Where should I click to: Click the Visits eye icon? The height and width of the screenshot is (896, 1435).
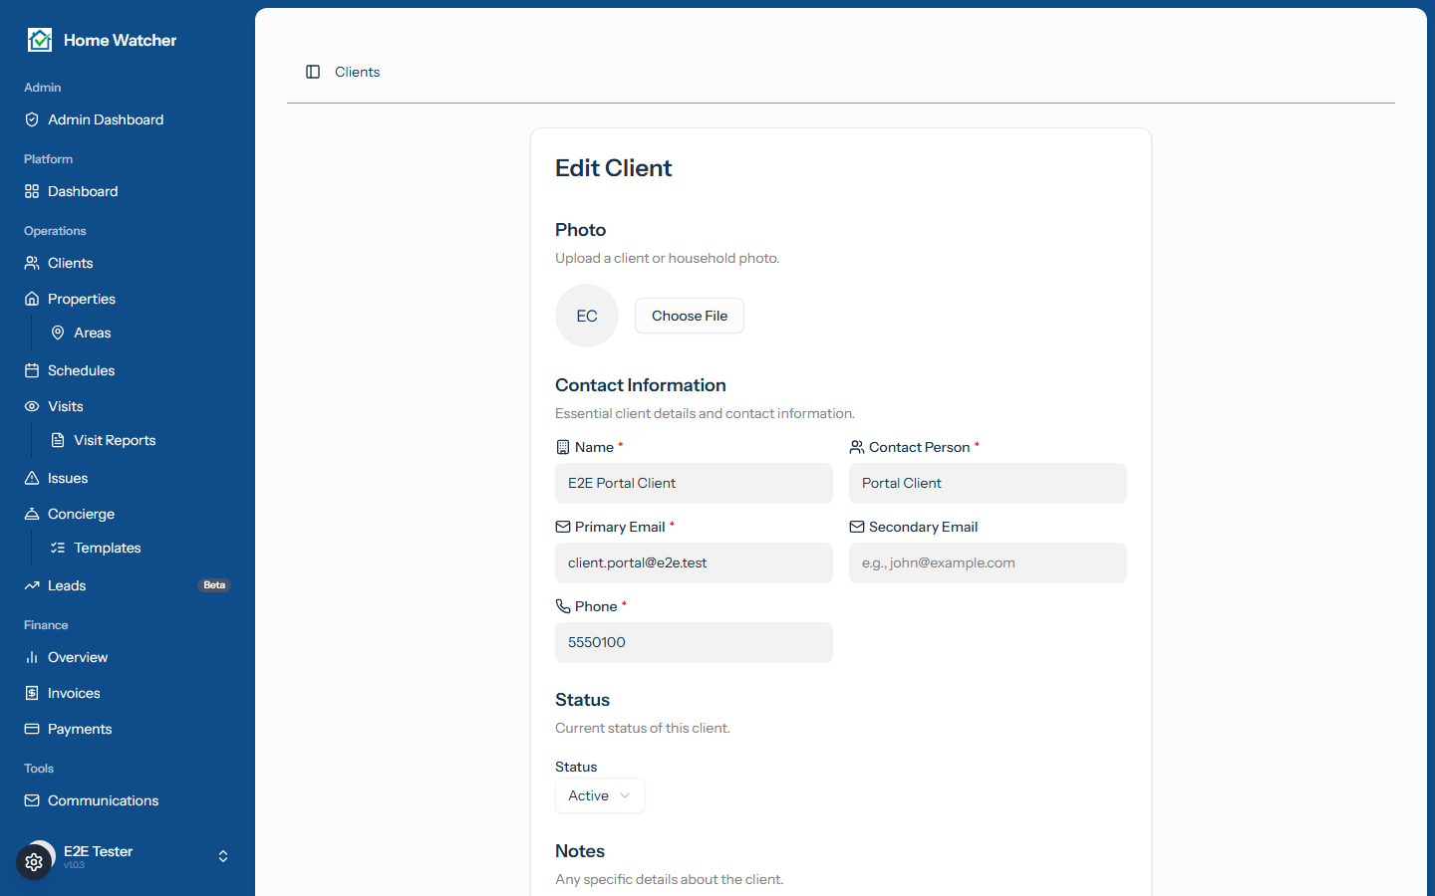[x=32, y=406]
